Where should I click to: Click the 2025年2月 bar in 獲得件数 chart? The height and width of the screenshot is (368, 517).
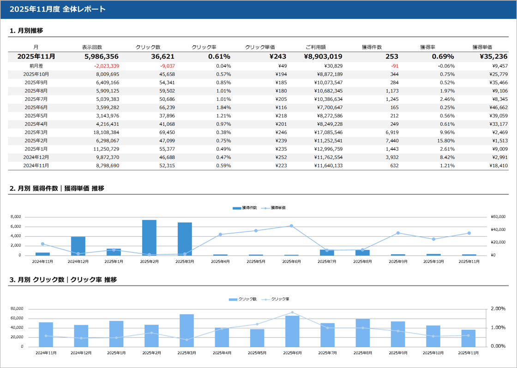pyautogui.click(x=149, y=237)
